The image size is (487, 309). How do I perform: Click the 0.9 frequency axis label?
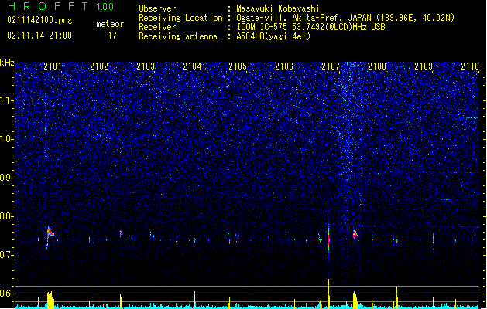pyautogui.click(x=7, y=178)
